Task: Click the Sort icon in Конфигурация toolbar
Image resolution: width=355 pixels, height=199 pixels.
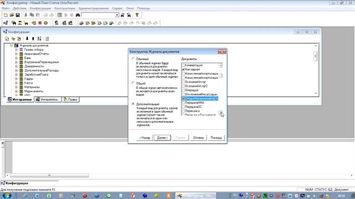Action: click(x=39, y=39)
